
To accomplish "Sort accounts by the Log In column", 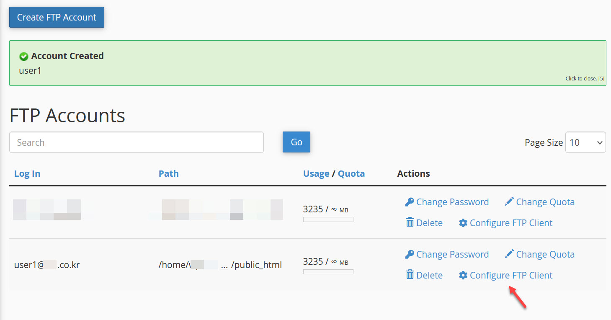I will [27, 173].
